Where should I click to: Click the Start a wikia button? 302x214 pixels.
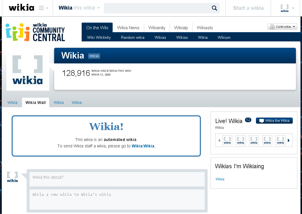point(248,8)
